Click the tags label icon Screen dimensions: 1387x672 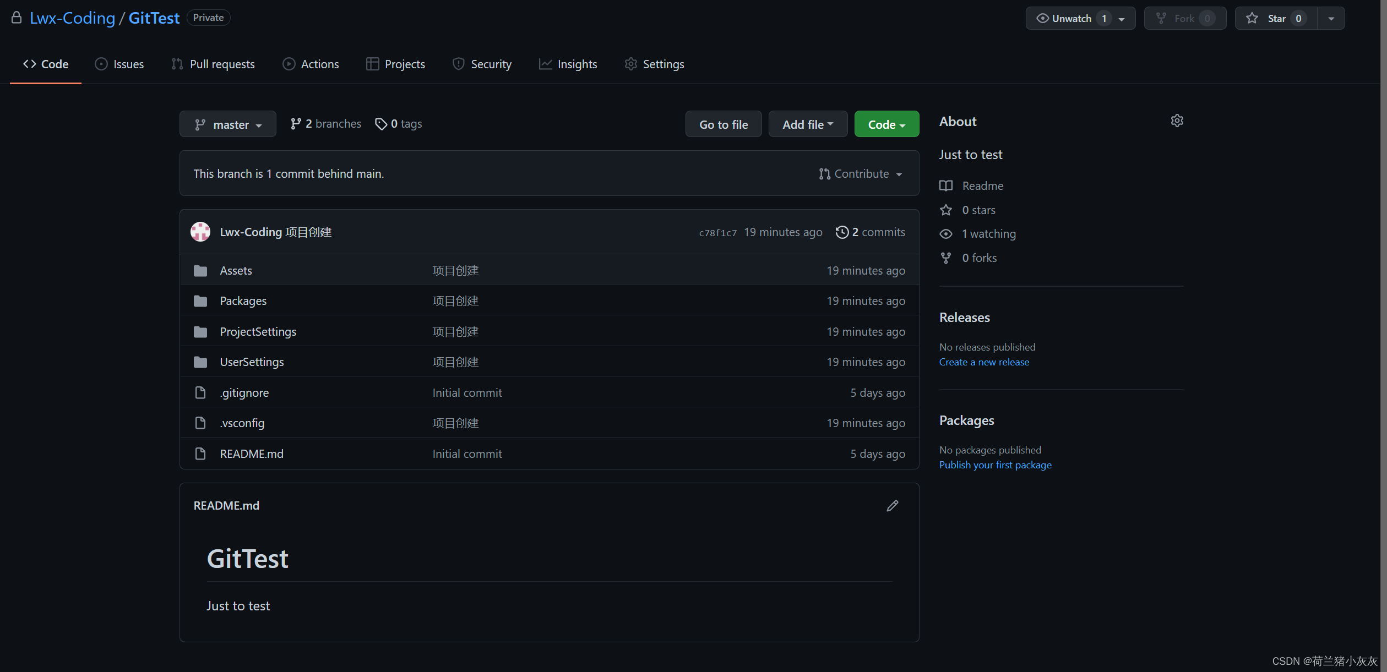coord(381,124)
